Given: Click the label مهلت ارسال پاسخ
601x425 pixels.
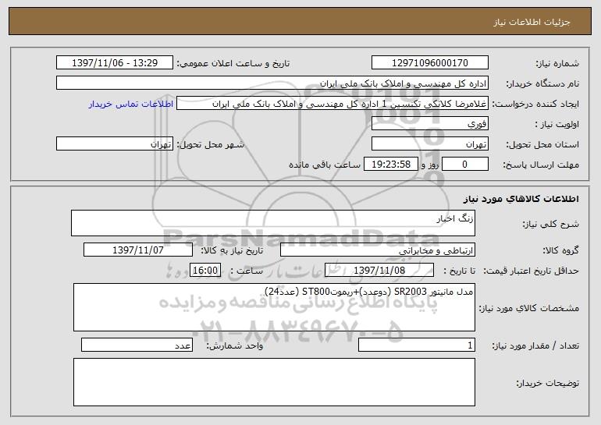Looking at the screenshot, I should (541, 165).
